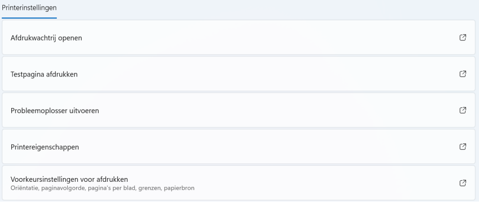Image resolution: width=479 pixels, height=202 pixels.
Task: Select the Printerinstellingen tab
Action: 29,8
